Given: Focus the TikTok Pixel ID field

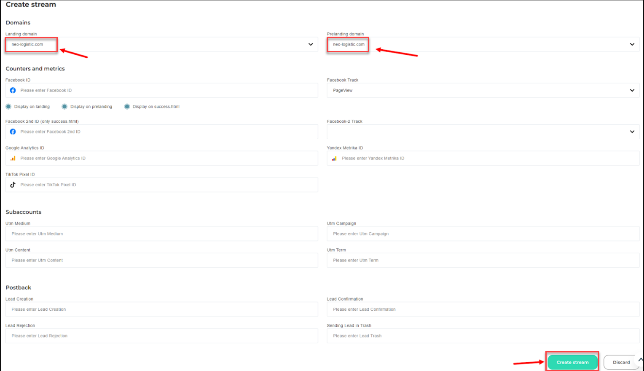Looking at the screenshot, I should click(x=162, y=185).
